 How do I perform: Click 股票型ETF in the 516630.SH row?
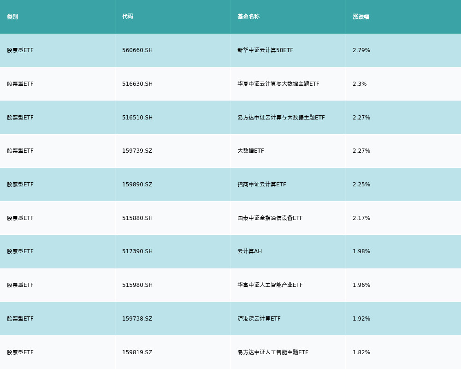pos(20,84)
